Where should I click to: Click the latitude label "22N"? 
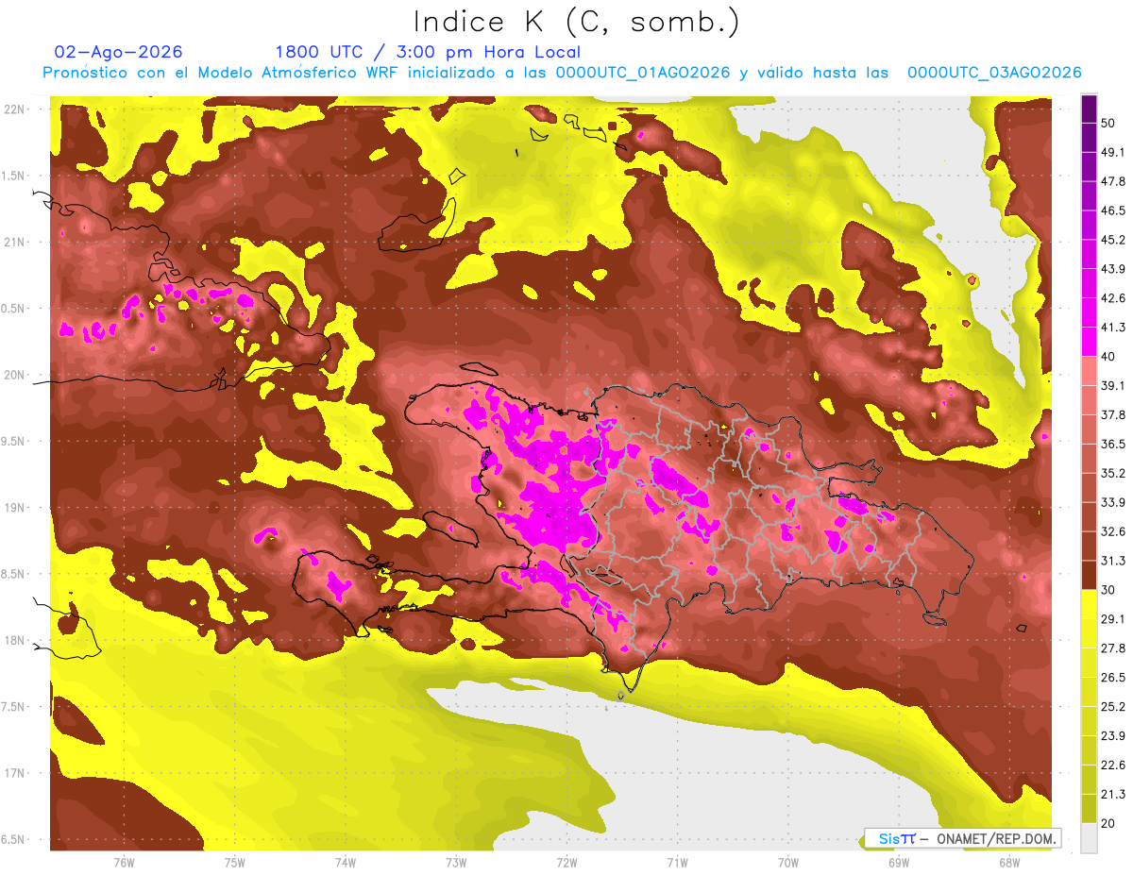click(x=12, y=109)
